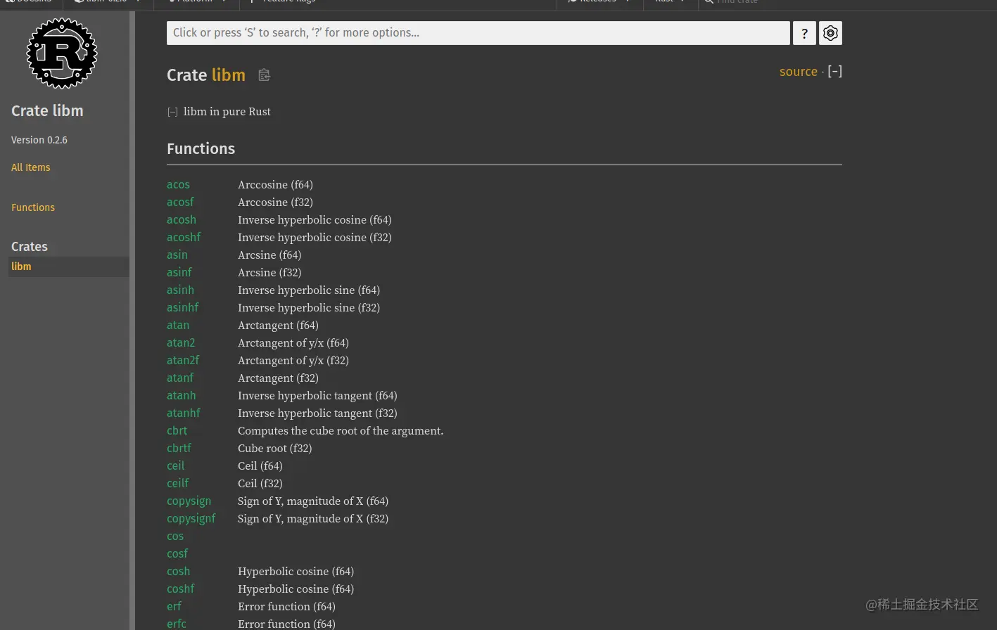The width and height of the screenshot is (997, 630).
Task: Click 'Inverse hyperbolic cosine (f32)' description
Action: pos(315,237)
